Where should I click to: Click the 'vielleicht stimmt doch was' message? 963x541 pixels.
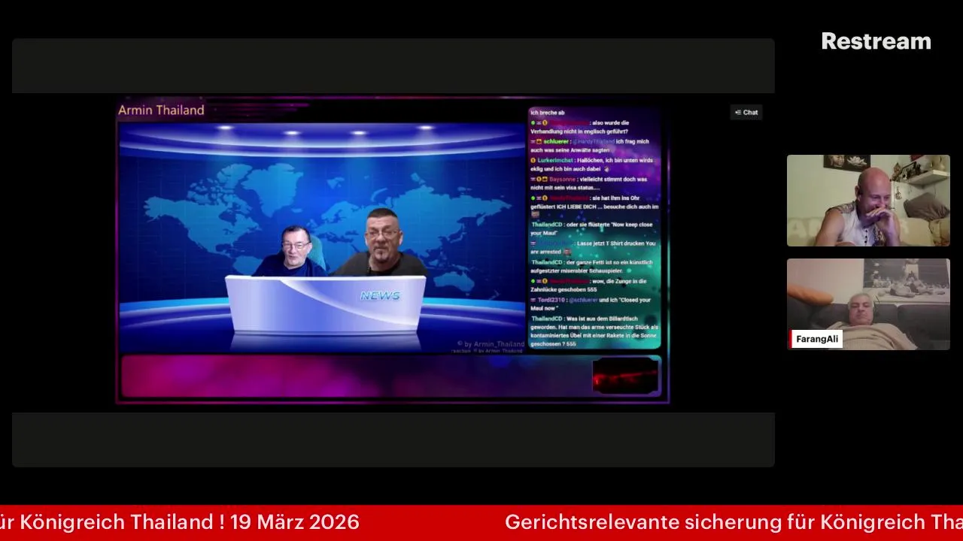(590, 183)
